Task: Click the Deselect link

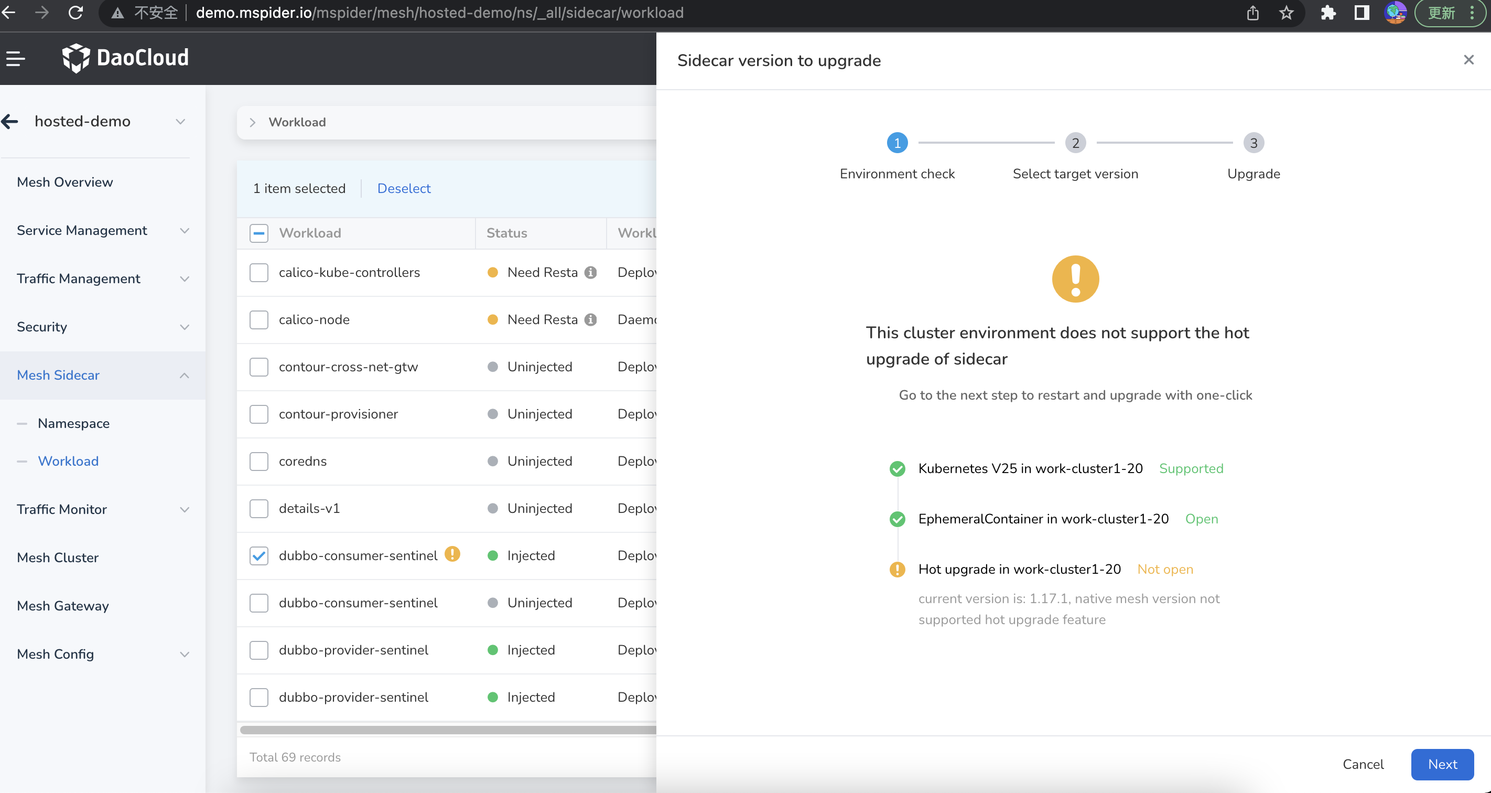Action: coord(404,189)
